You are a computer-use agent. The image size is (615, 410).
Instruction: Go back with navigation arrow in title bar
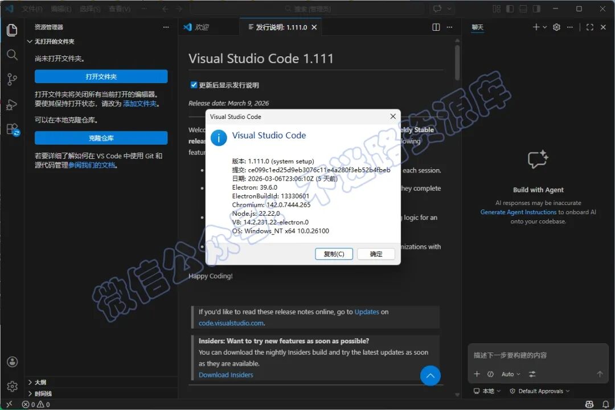pyautogui.click(x=165, y=9)
